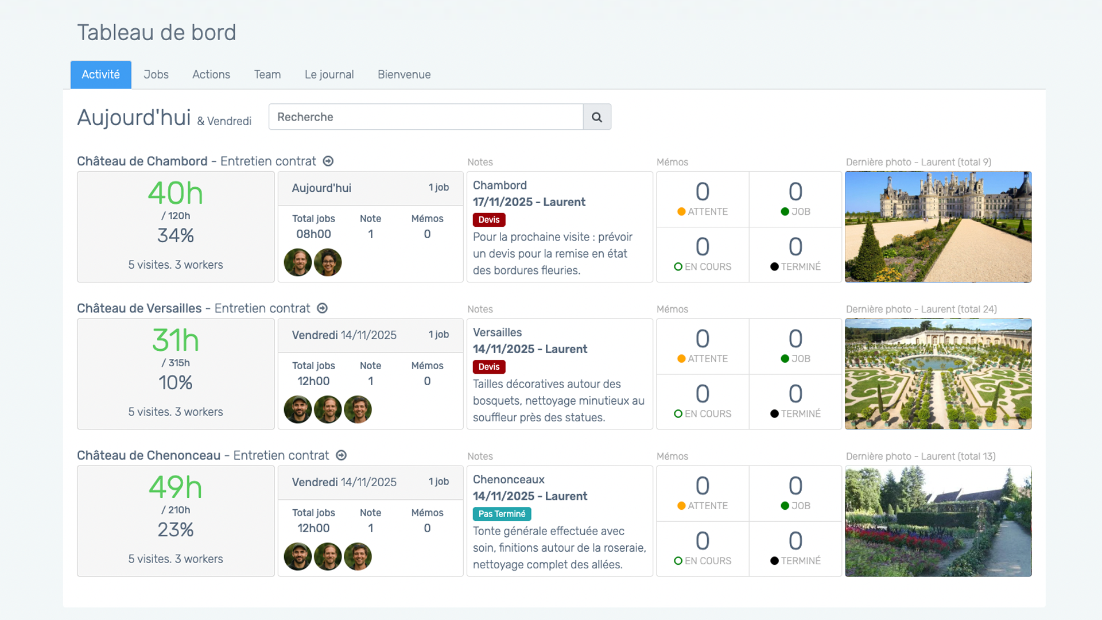This screenshot has height=620, width=1102.
Task: Open Château de Chambord arrow icon
Action: tap(328, 161)
